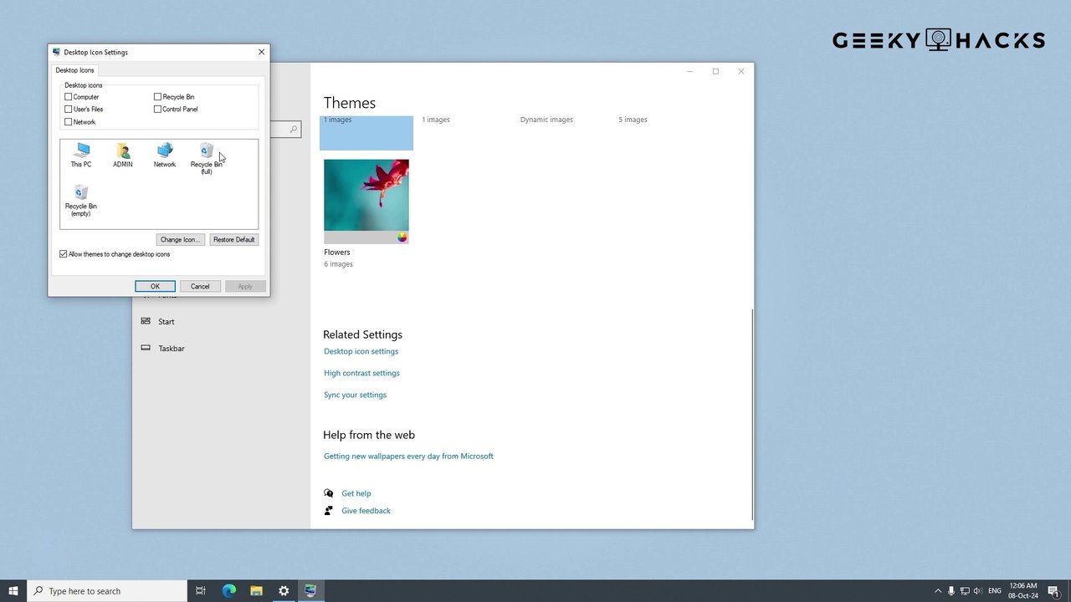Image resolution: width=1071 pixels, height=602 pixels.
Task: Open Start in the Settings sidebar
Action: pos(167,321)
